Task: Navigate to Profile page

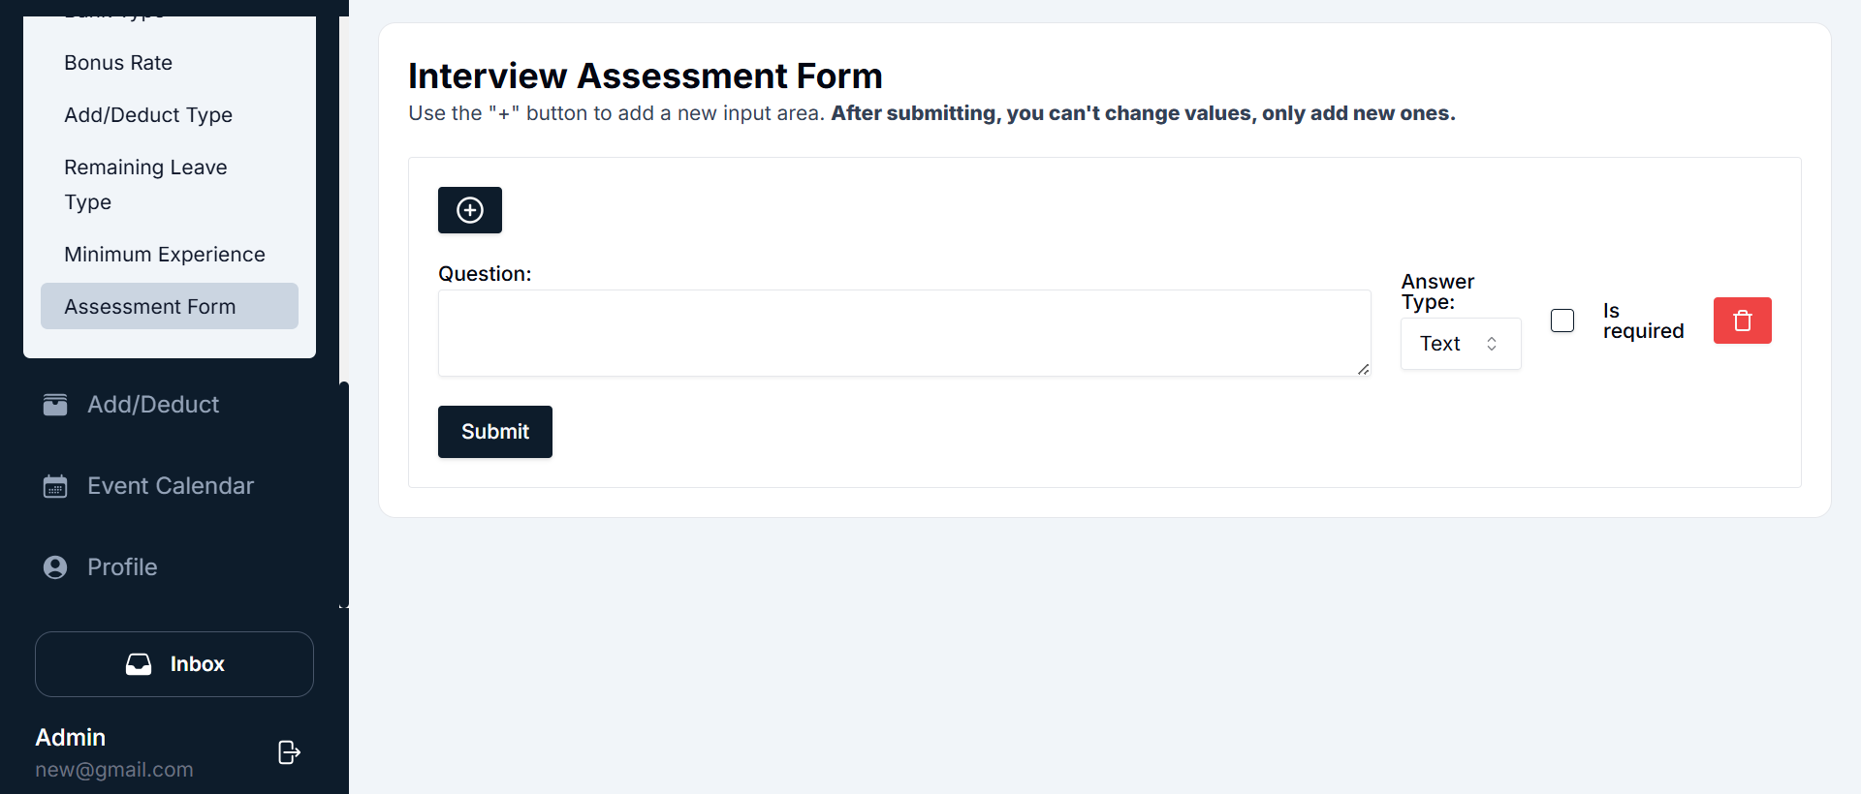Action: (122, 567)
